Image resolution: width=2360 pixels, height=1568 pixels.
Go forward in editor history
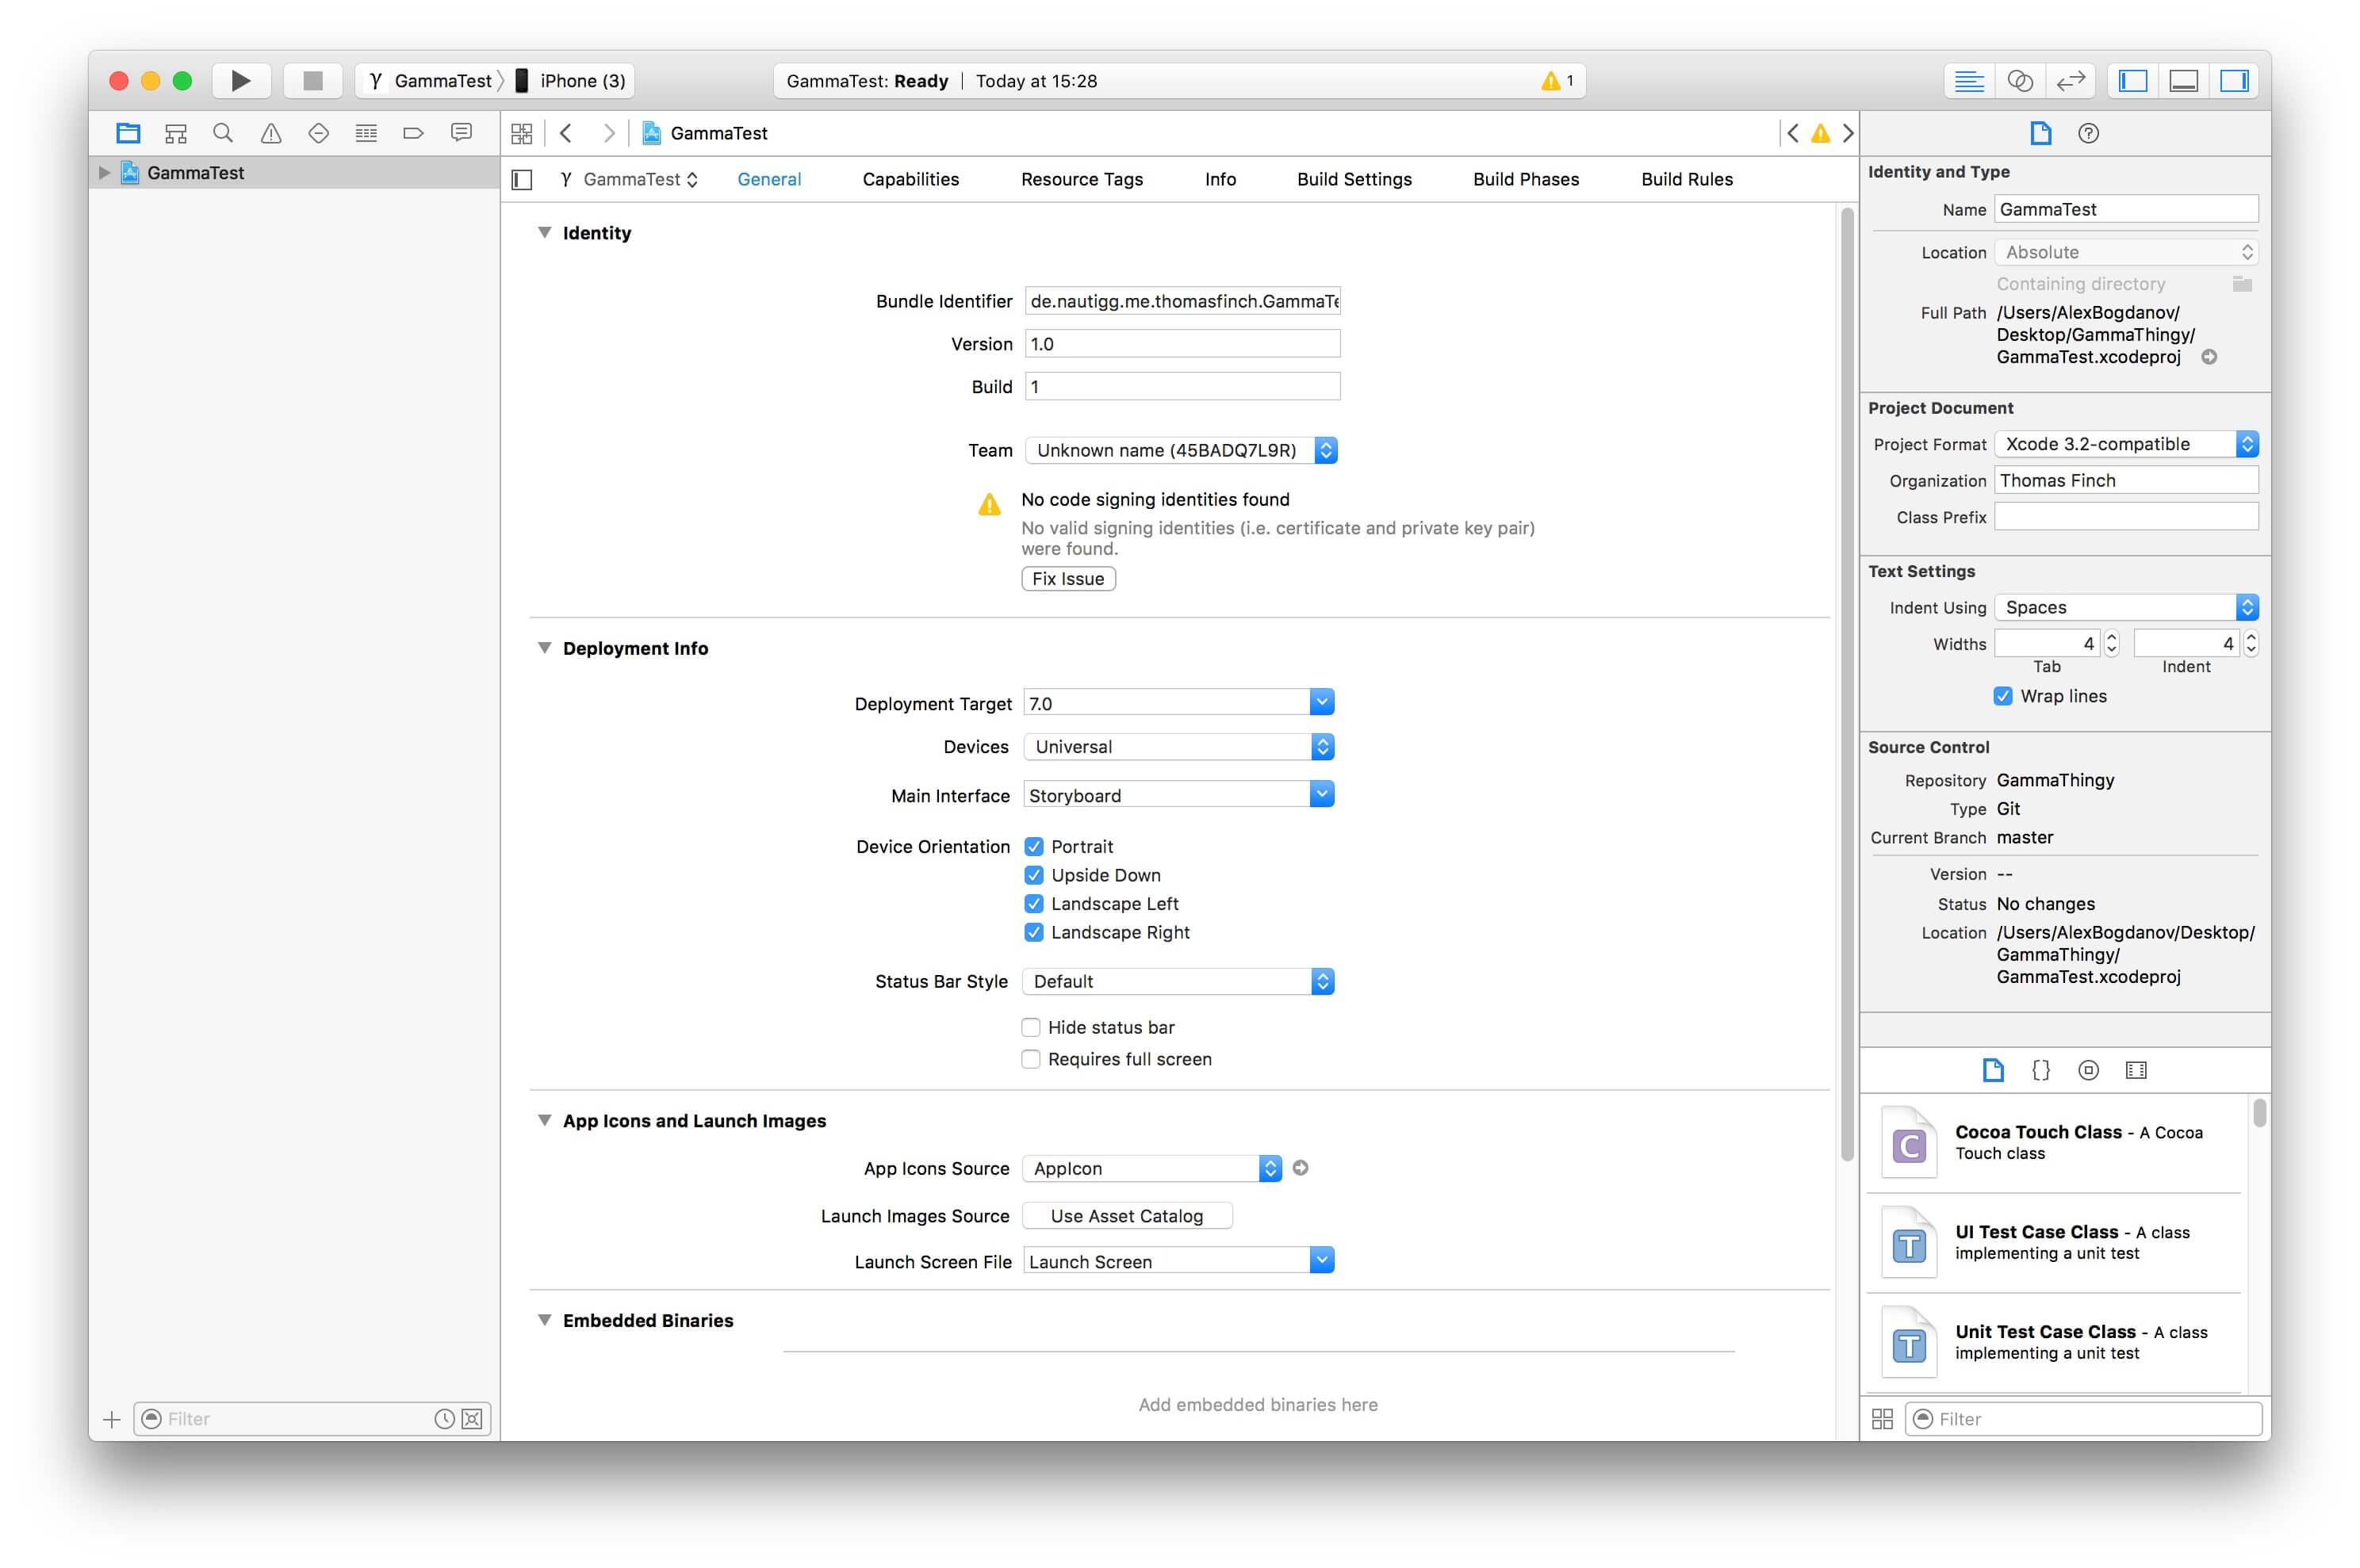pyautogui.click(x=608, y=133)
